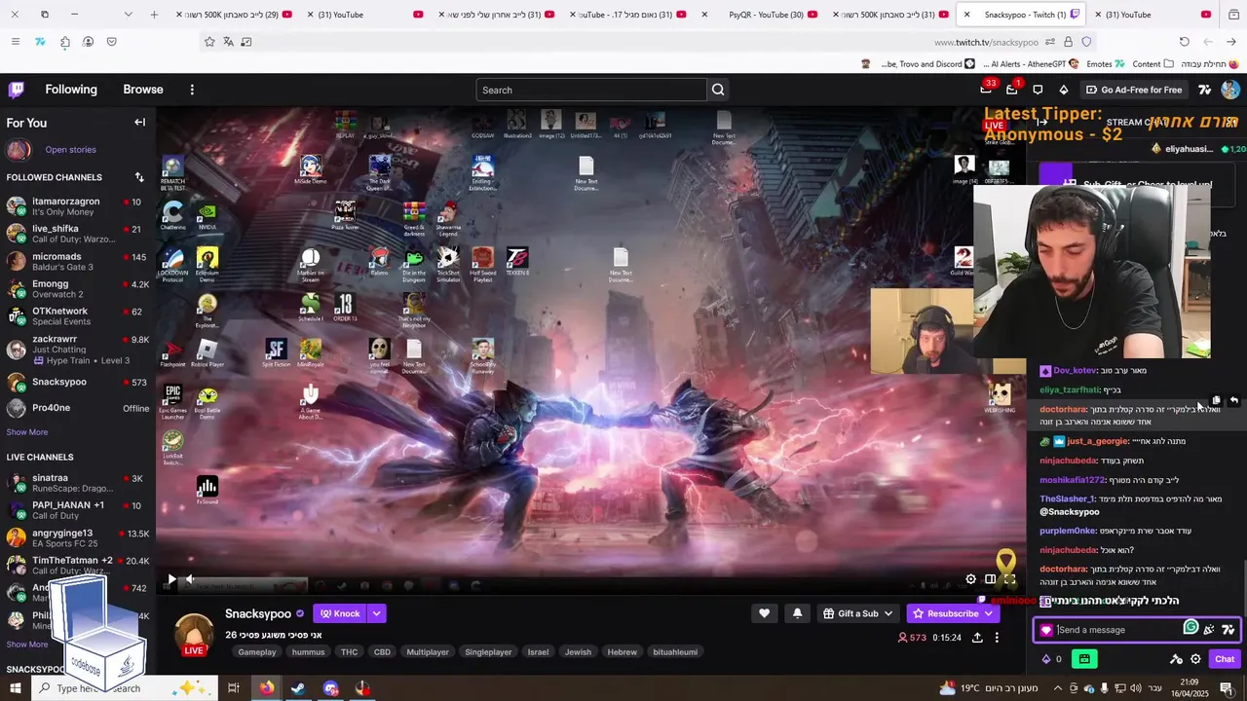
Task: Open the 7TV icon in Twitch header
Action: 1204,90
